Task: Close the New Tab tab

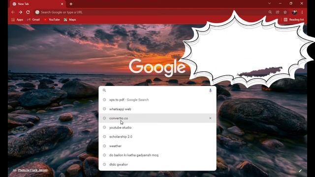Action: click(x=62, y=4)
